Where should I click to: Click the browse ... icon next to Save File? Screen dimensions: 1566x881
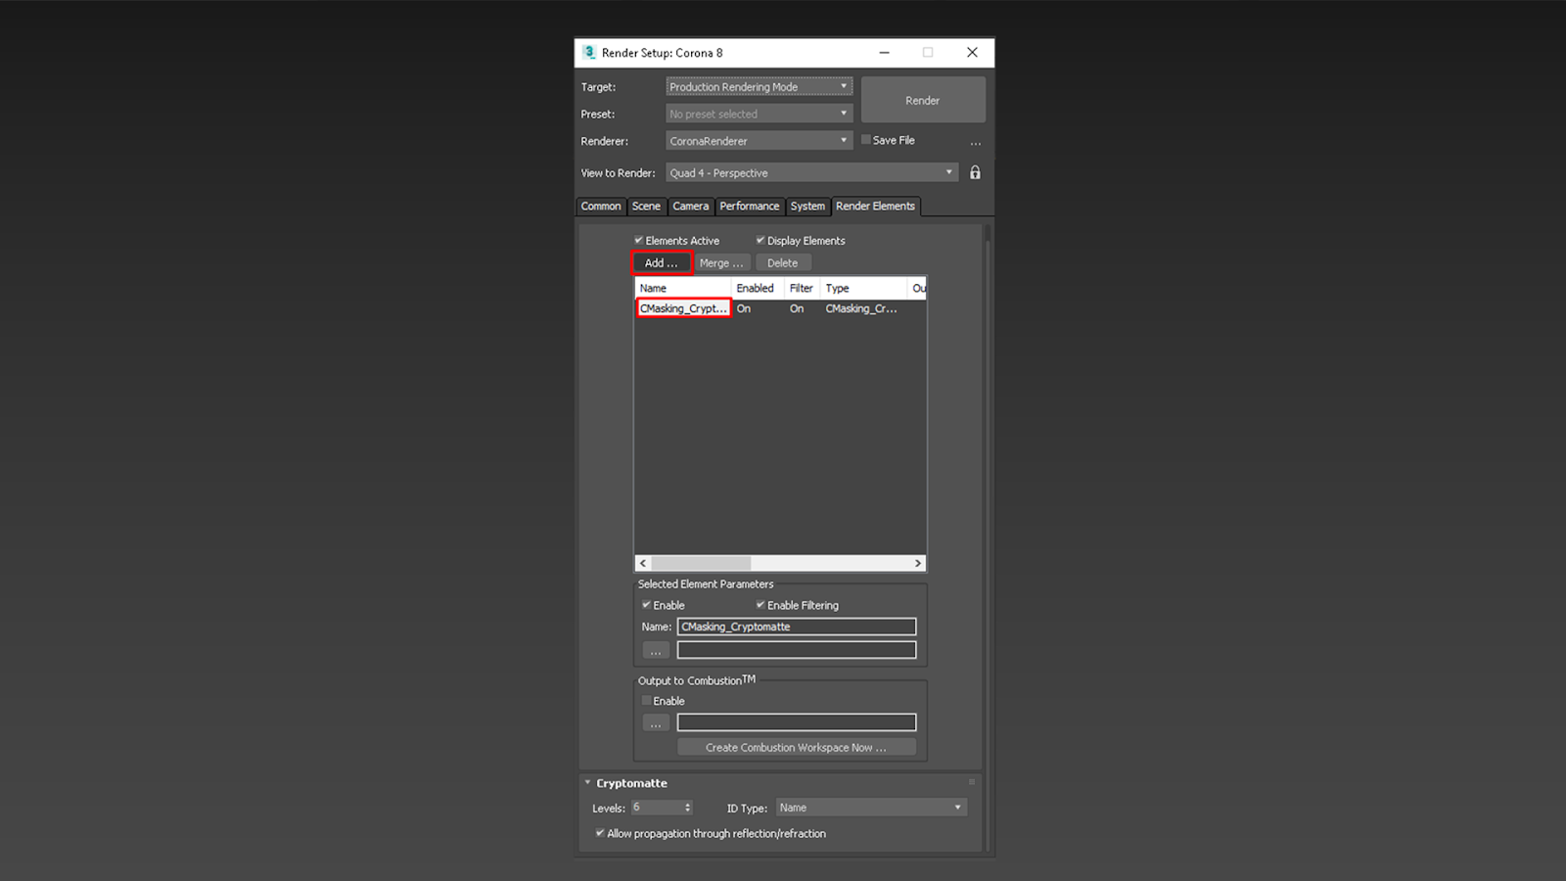pyautogui.click(x=976, y=141)
